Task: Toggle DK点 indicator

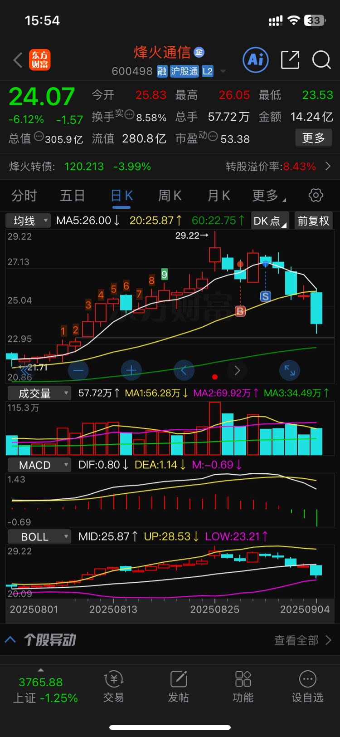Action: point(270,221)
